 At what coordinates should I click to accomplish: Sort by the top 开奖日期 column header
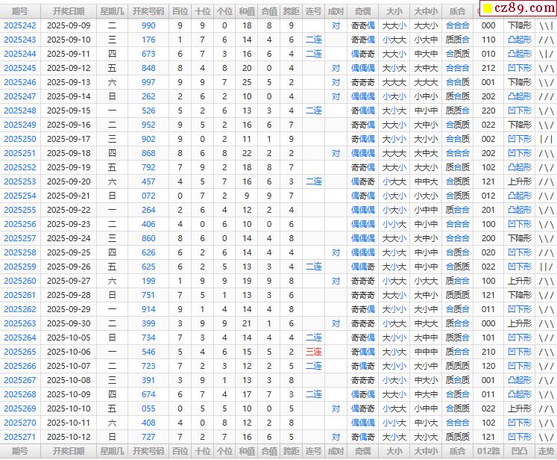[x=69, y=11]
